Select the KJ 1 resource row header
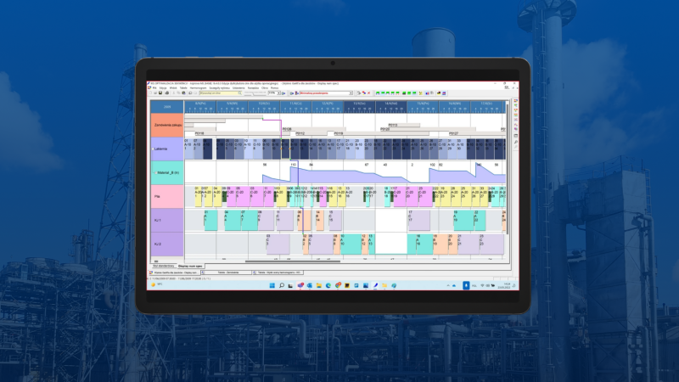 167,221
